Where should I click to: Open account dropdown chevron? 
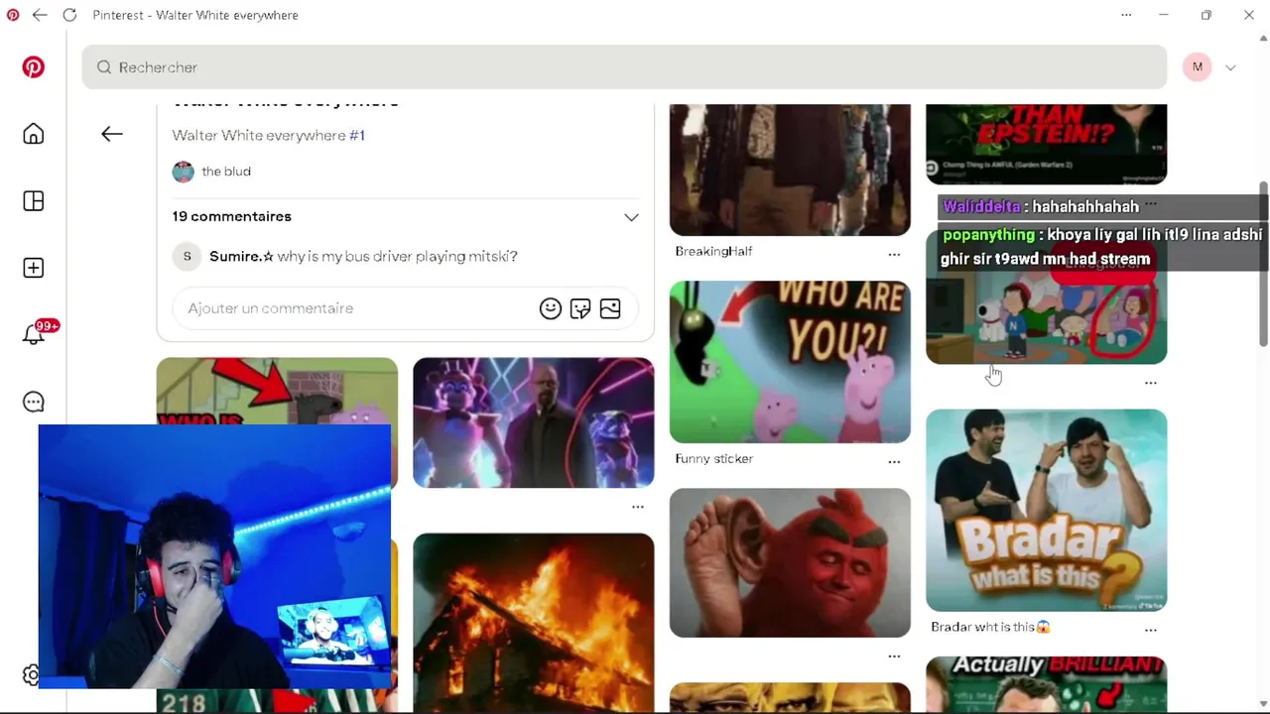click(1230, 67)
